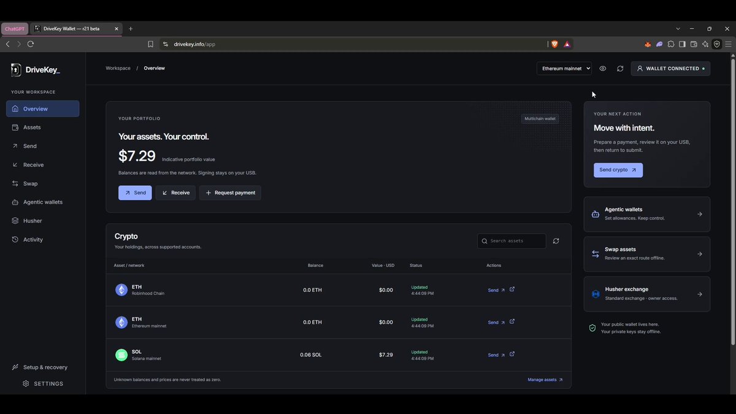Image resolution: width=736 pixels, height=414 pixels.
Task: Refresh wallet using the header sync icon
Action: pyautogui.click(x=620, y=69)
